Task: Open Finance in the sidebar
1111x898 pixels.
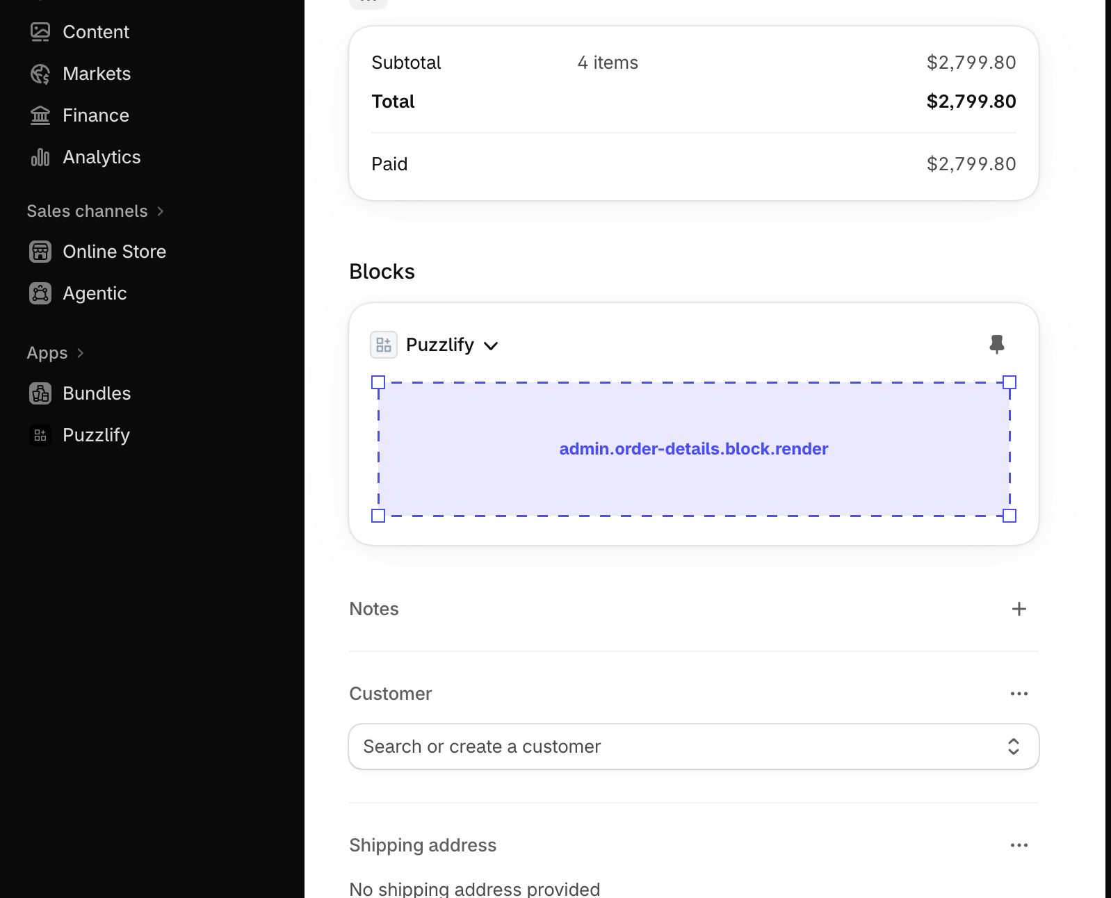Action: pos(96,115)
